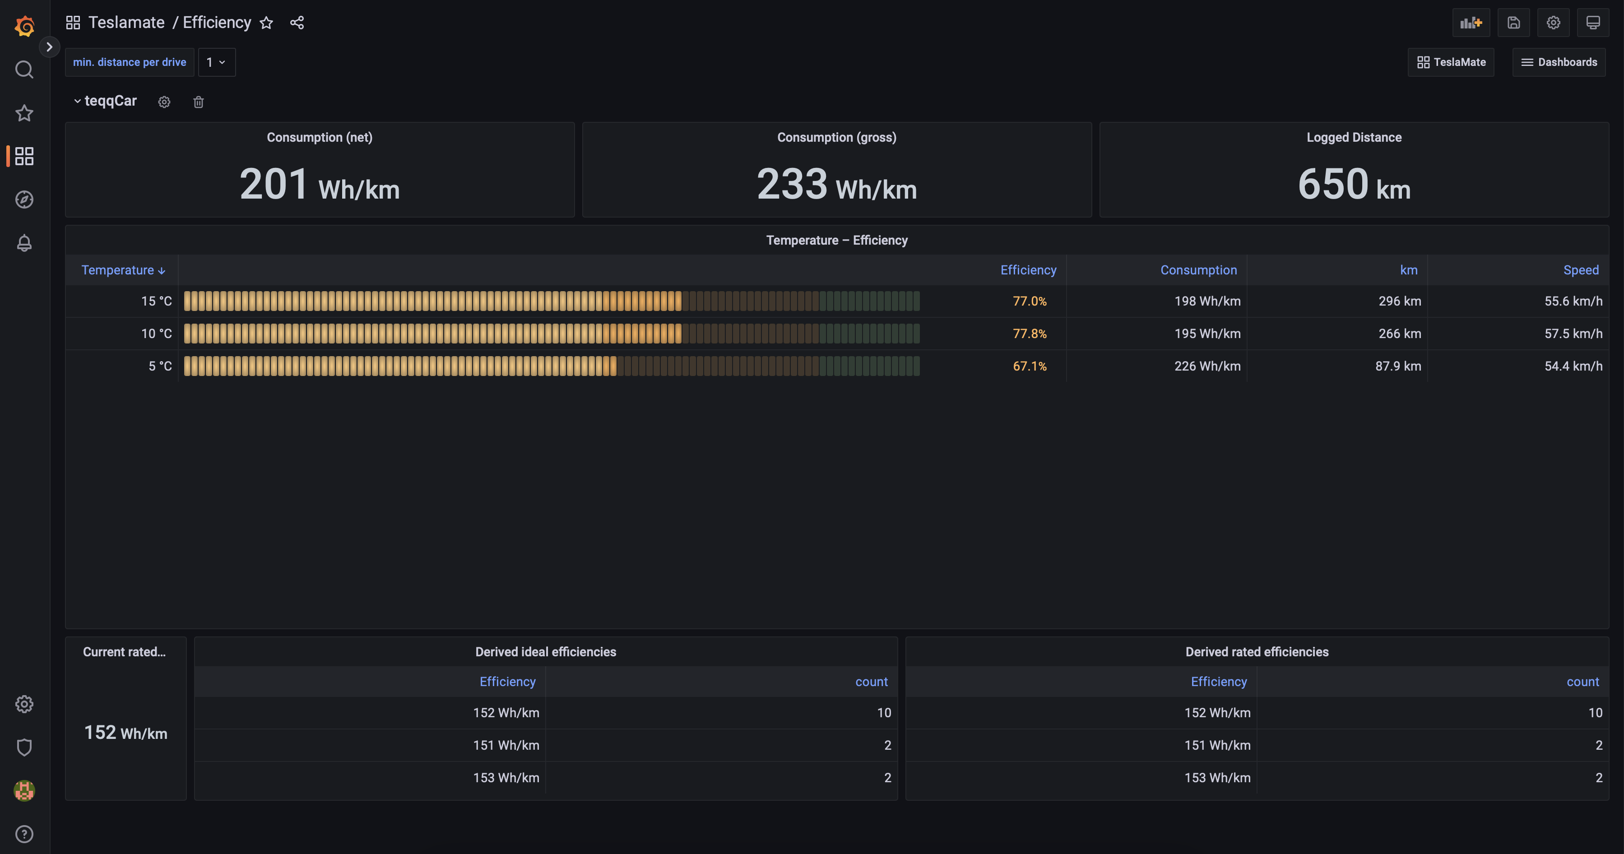
Task: Open the Alerting bell icon
Action: pos(24,243)
